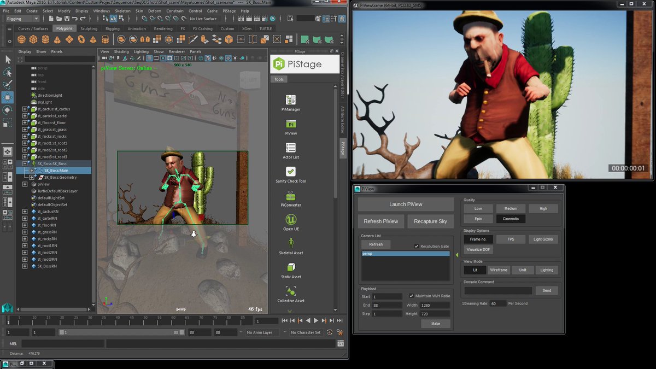Create a polygon pyramid from the shelf

click(93, 39)
